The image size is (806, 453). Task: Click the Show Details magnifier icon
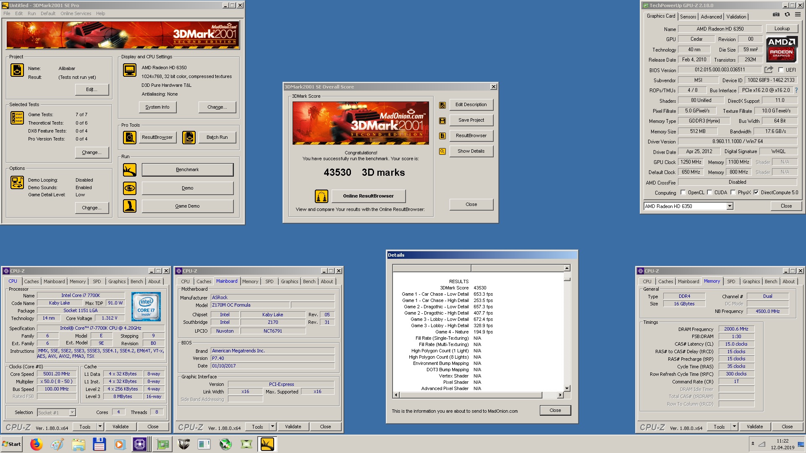click(442, 151)
